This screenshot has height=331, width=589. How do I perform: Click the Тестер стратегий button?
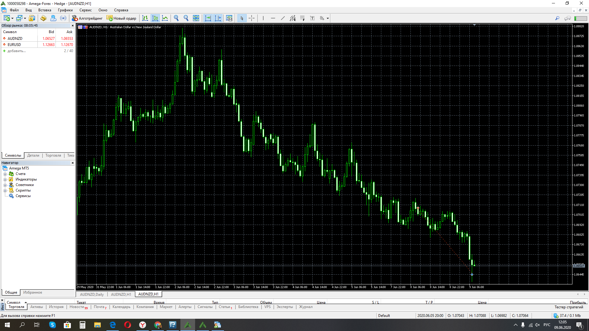pos(568,307)
